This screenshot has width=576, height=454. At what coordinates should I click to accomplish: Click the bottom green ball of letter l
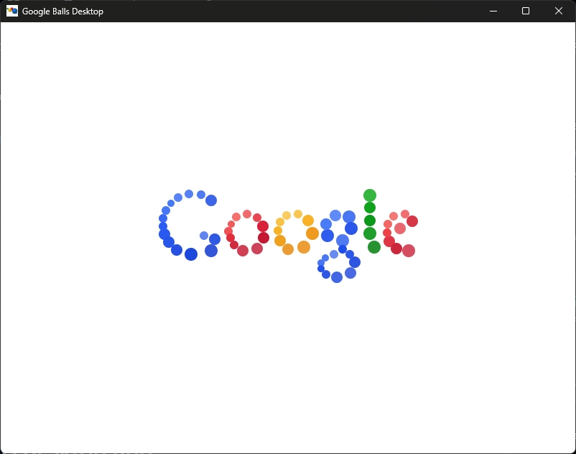(x=374, y=247)
